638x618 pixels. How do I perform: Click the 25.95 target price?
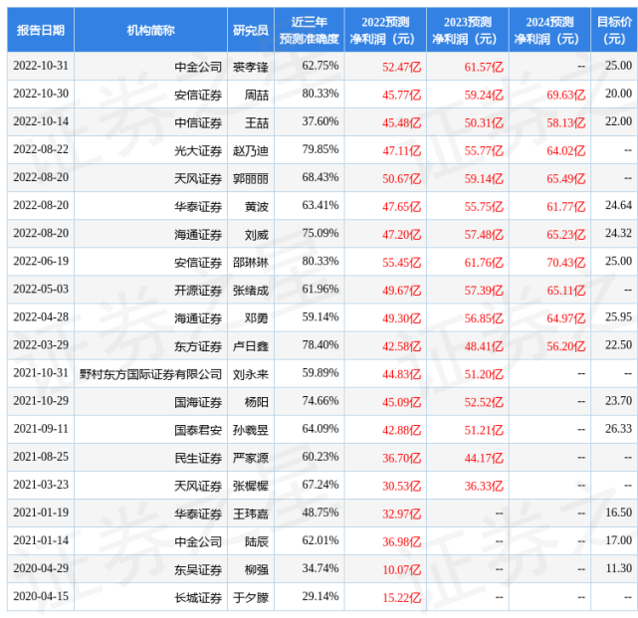618,317
